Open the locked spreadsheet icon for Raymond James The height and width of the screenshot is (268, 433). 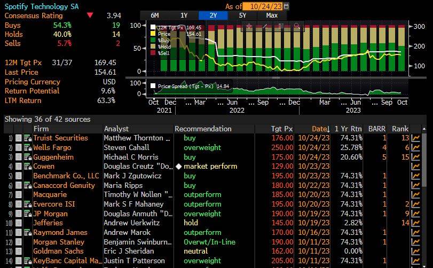coord(28,232)
